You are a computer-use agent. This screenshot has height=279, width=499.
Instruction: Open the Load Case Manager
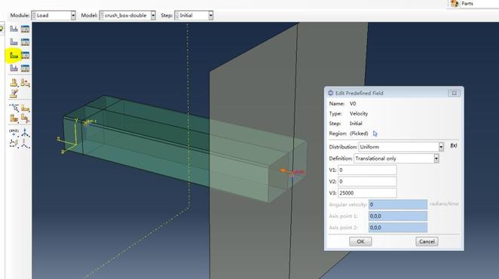coord(25,68)
